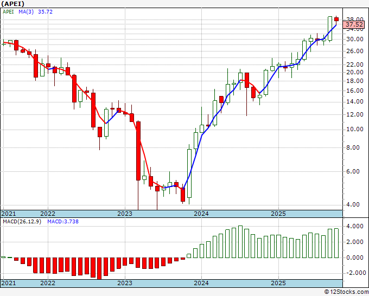The width and height of the screenshot is (369, 296).
Task: Open the 12Stocks.com copyright link
Action: 346,292
